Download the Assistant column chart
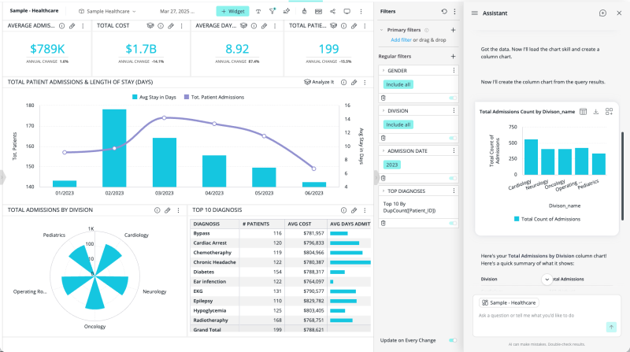 click(x=596, y=111)
